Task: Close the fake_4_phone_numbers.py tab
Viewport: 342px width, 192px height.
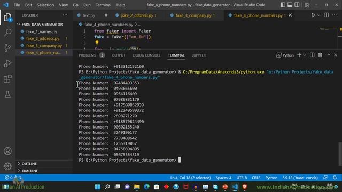Action: click(290, 15)
